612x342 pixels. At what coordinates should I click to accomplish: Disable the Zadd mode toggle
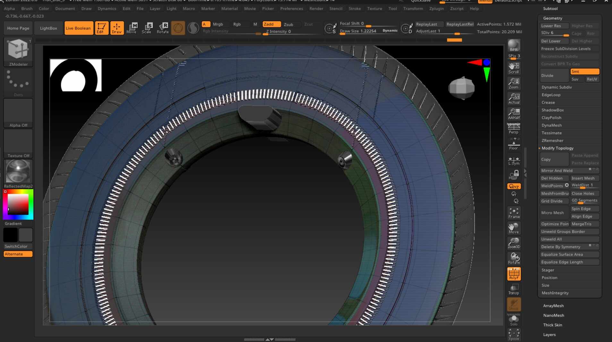pyautogui.click(x=271, y=24)
